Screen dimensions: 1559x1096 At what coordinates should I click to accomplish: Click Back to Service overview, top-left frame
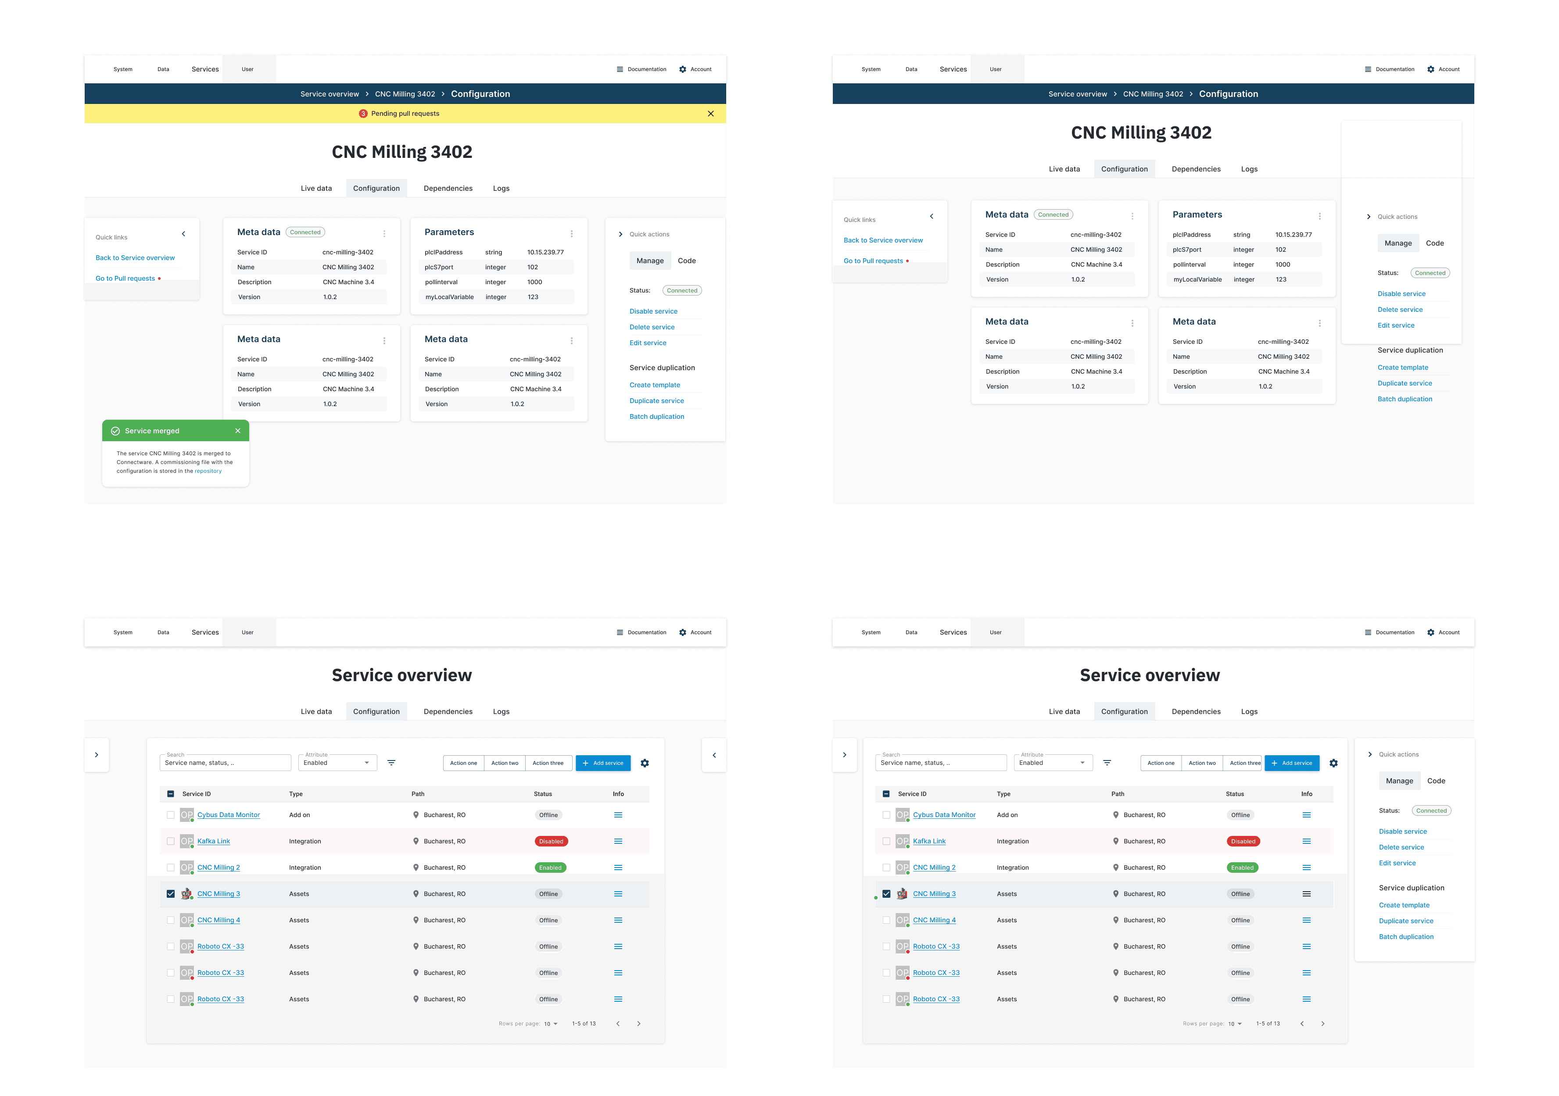[135, 258]
